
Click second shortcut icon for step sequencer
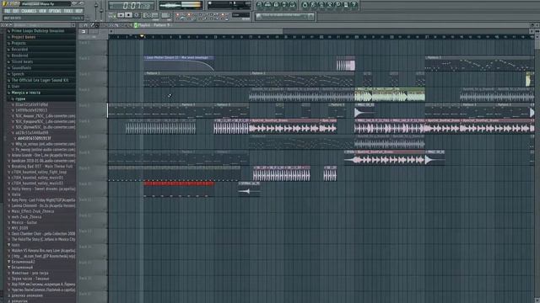(x=267, y=4)
